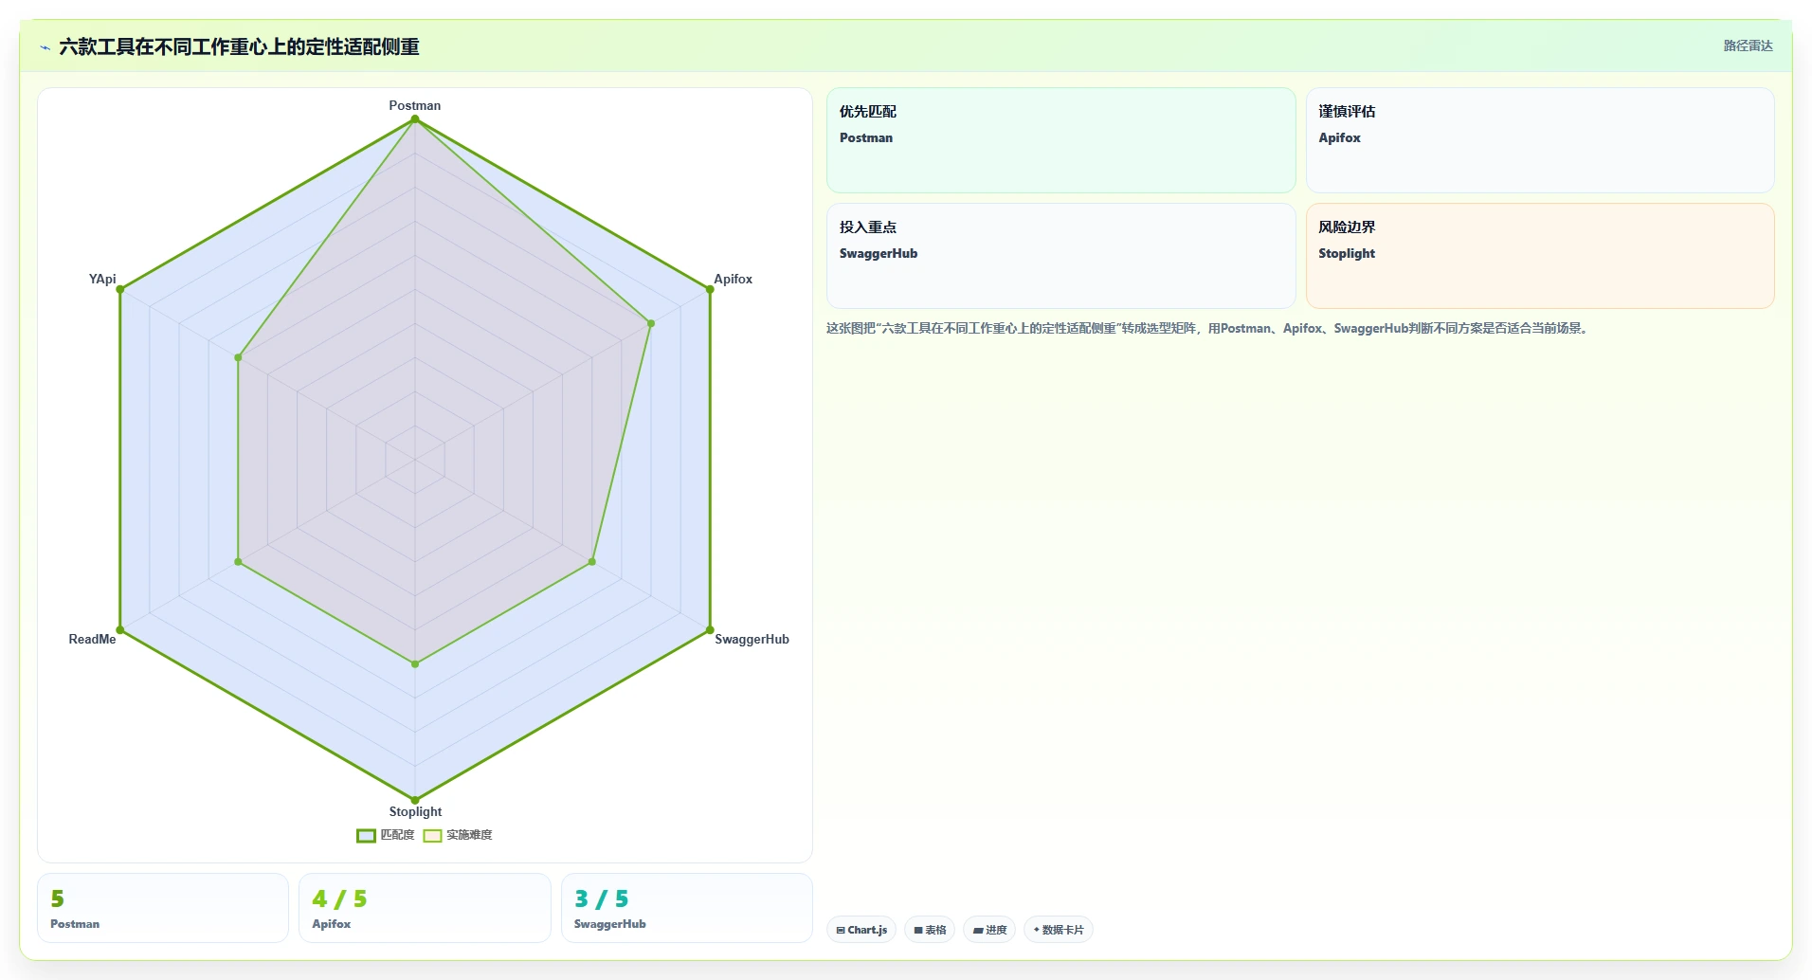Viewport: 1812px width, 980px height.
Task: Click the outer data point at YApi axis
Action: pos(120,289)
